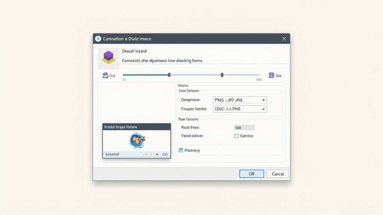Click the arrow on the first format combo box
The height and width of the screenshot is (215, 383).
click(x=263, y=100)
